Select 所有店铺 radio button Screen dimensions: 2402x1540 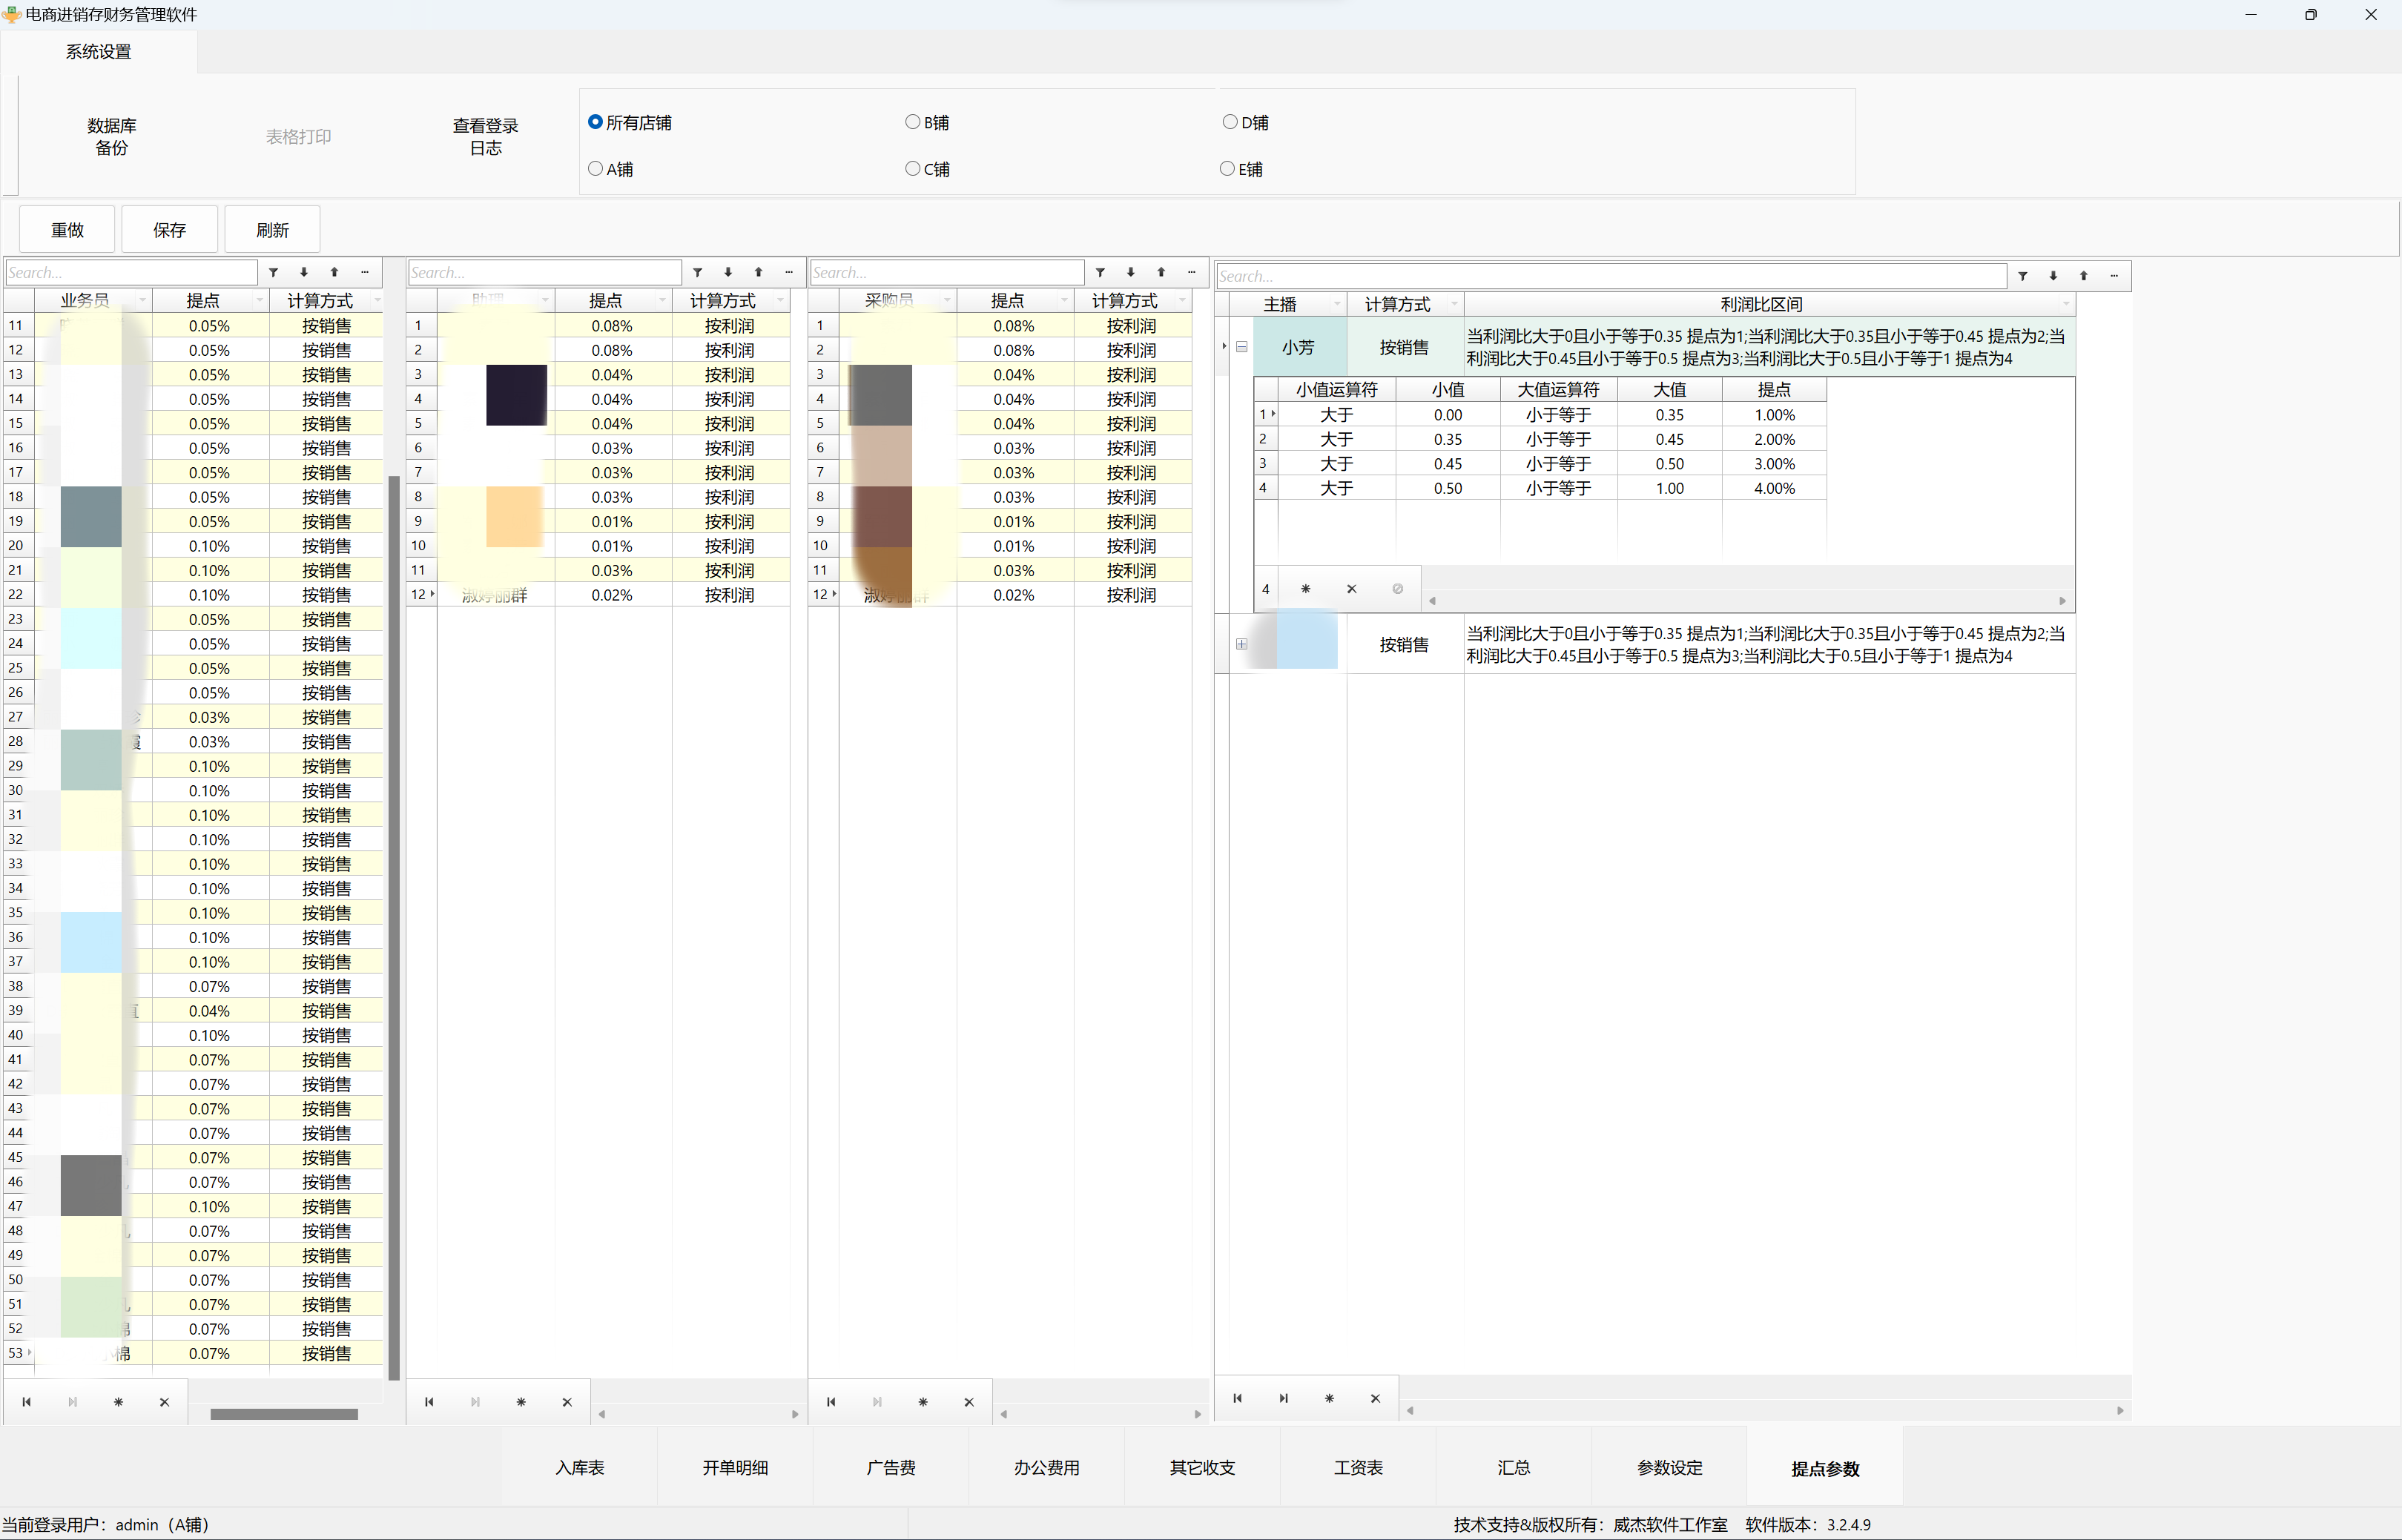click(x=630, y=122)
